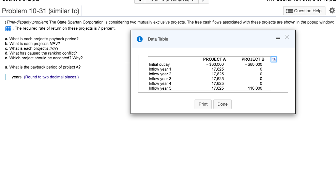The height and width of the screenshot is (182, 336).
Task: Click the info icon beside Data Table
Action: (x=140, y=39)
